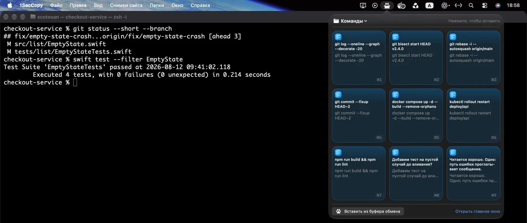The image size is (527, 223).
Task: Click snippet icon on git commit --fixup card
Action: pyautogui.click(x=338, y=95)
